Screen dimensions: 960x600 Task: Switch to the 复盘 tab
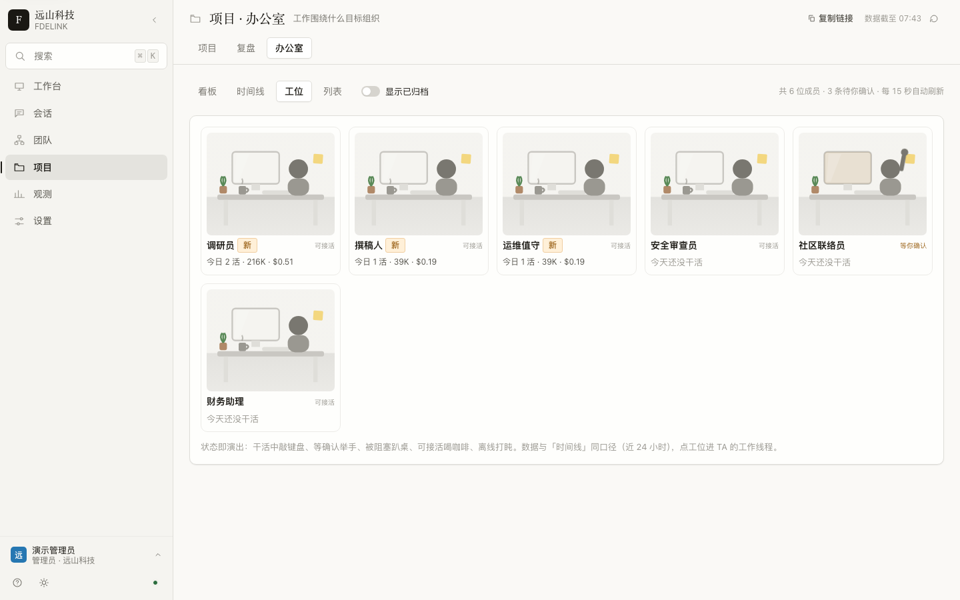246,48
